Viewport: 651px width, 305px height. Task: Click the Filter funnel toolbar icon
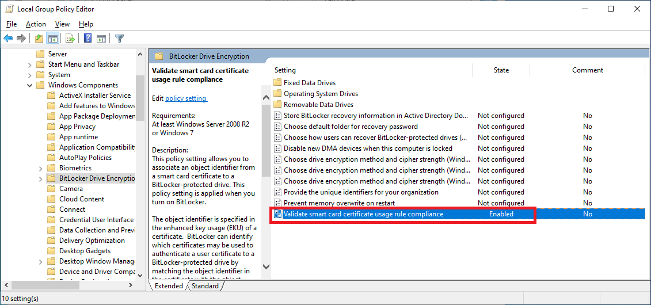(120, 39)
